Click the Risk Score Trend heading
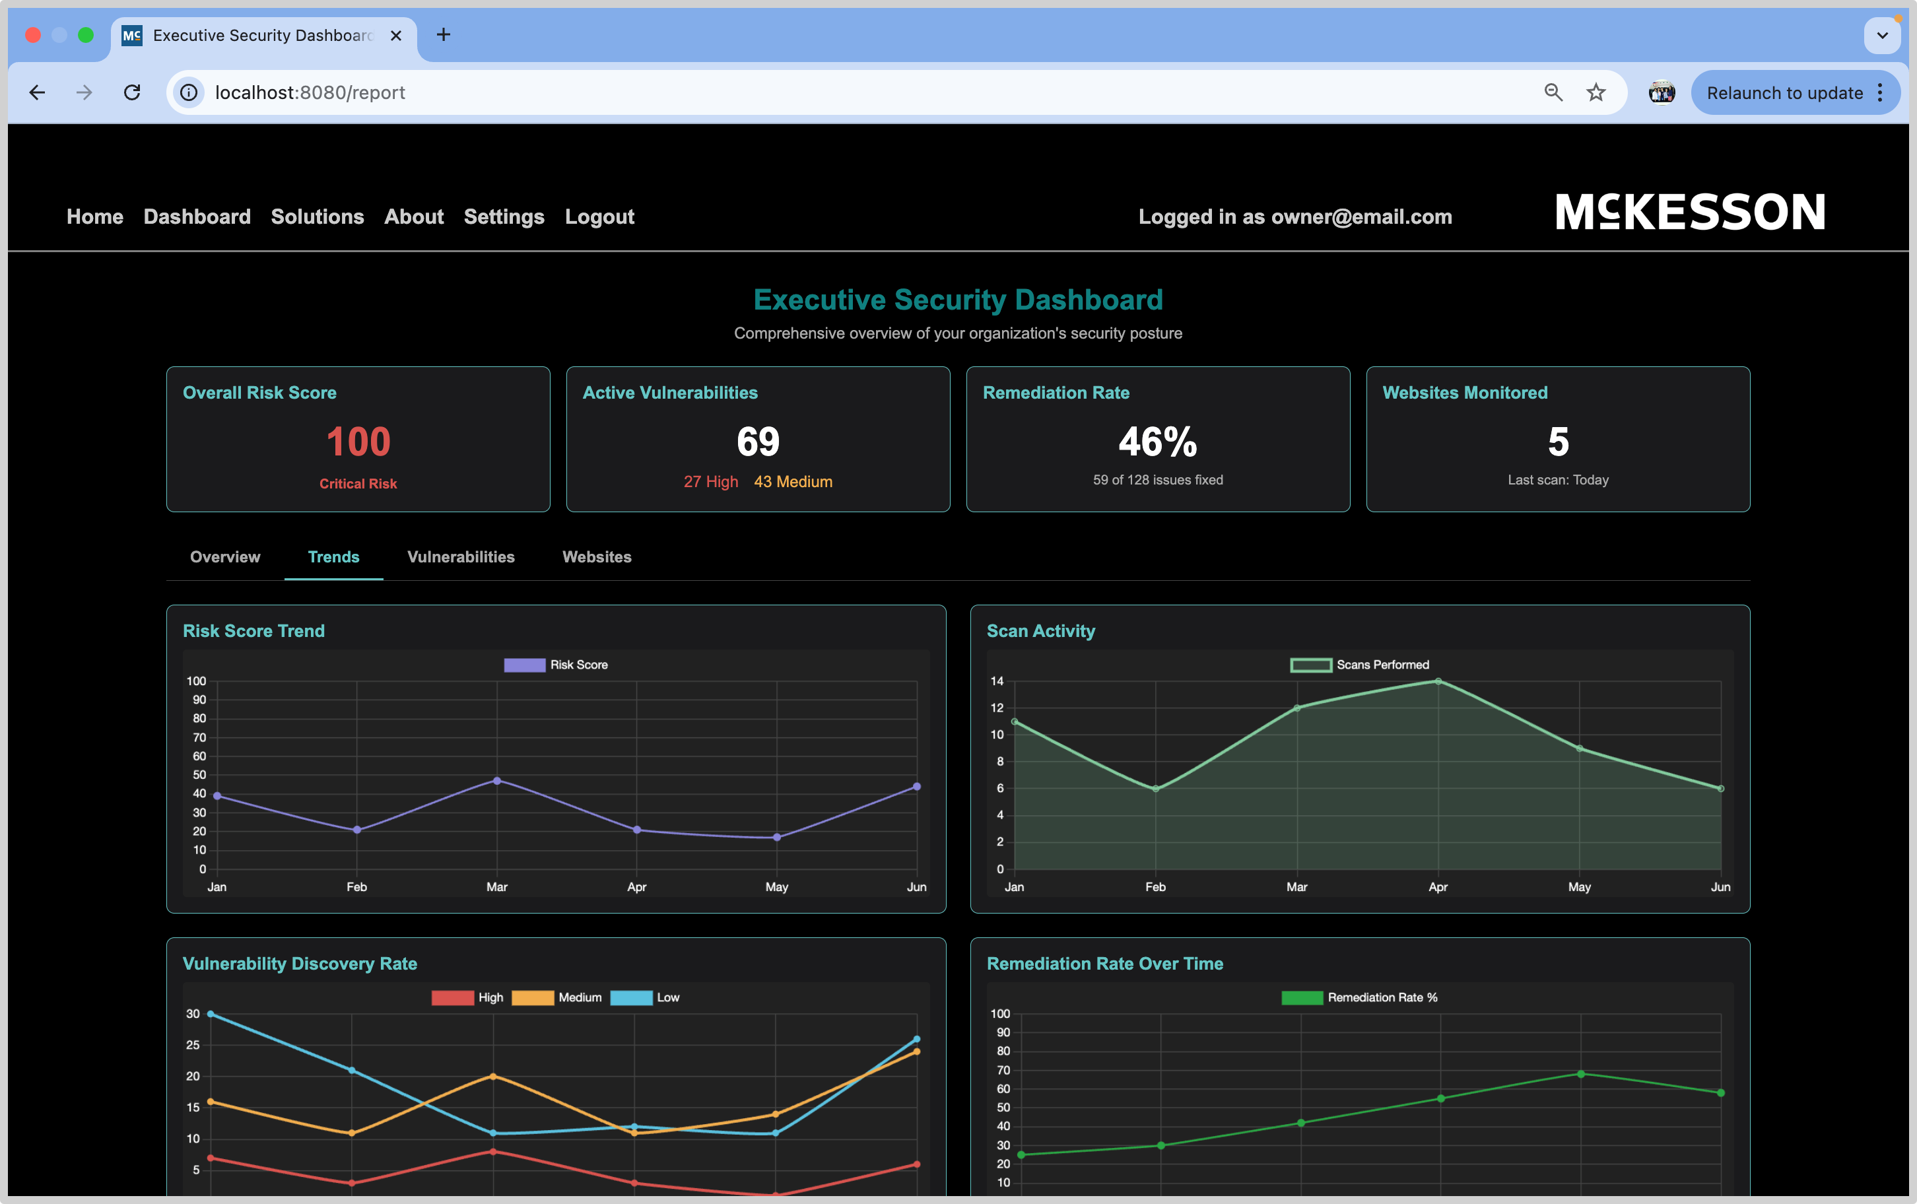Screen dimensions: 1917x1204 (x=254, y=630)
